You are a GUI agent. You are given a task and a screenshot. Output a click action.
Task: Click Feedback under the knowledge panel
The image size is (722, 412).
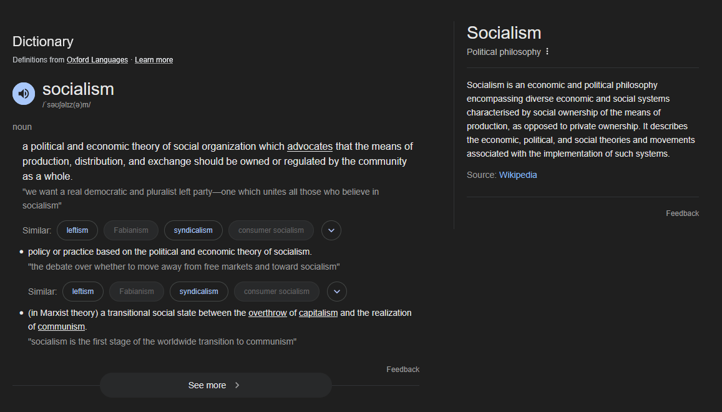pyautogui.click(x=683, y=213)
